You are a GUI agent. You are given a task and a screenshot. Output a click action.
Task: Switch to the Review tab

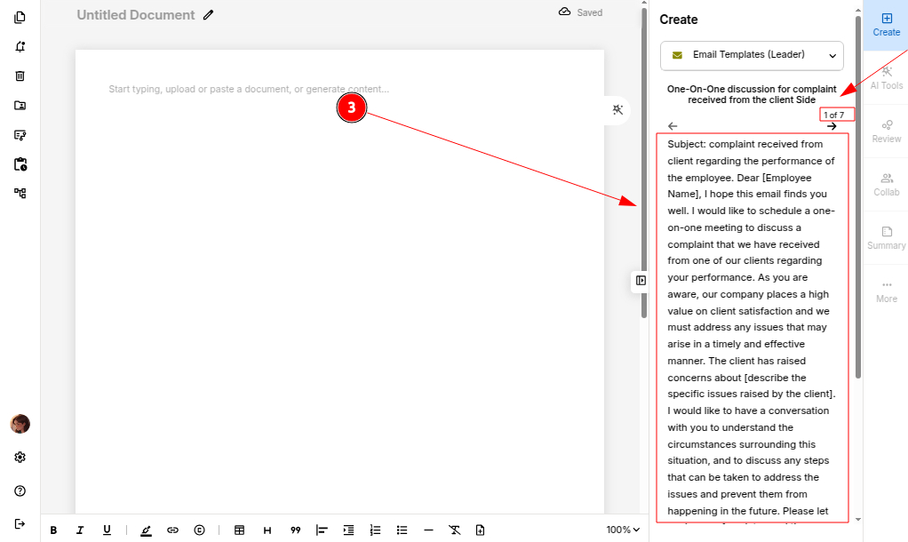(x=886, y=130)
